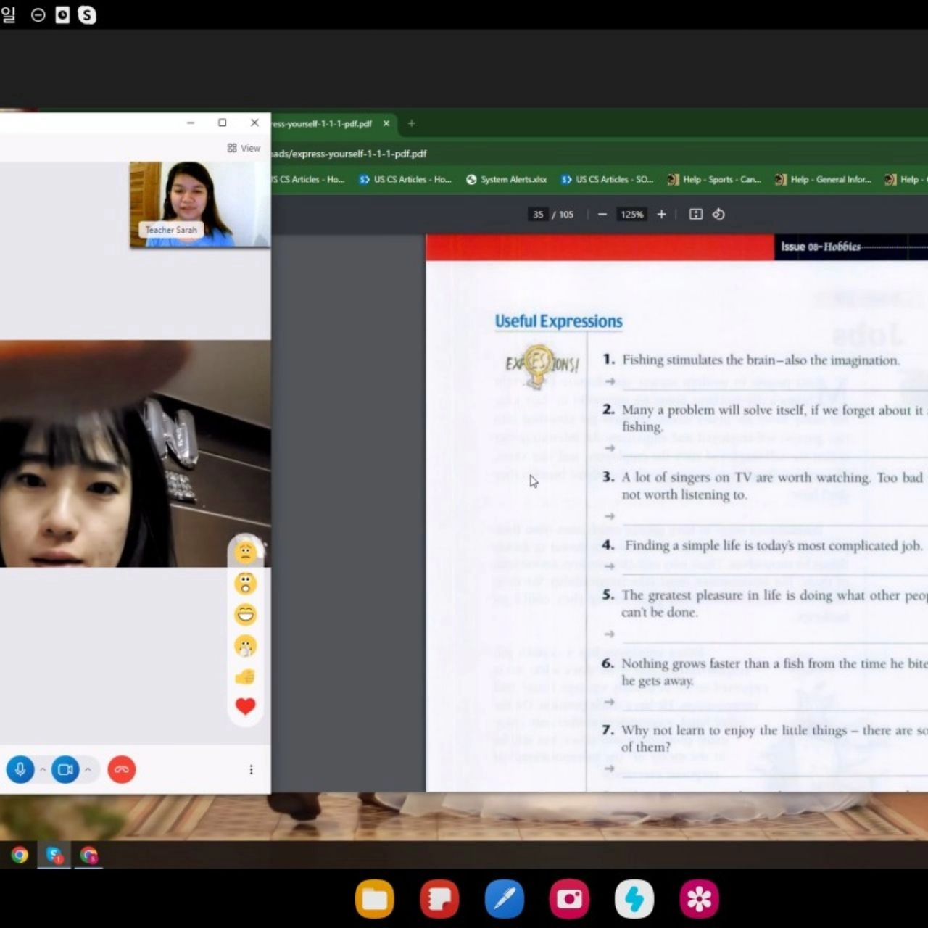Toggle the video camera button
Image resolution: width=928 pixels, height=928 pixels.
pos(65,769)
